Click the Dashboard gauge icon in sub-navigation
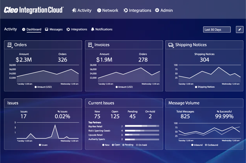Image resolution: width=246 pixels, height=163 pixels. click(x=24, y=29)
